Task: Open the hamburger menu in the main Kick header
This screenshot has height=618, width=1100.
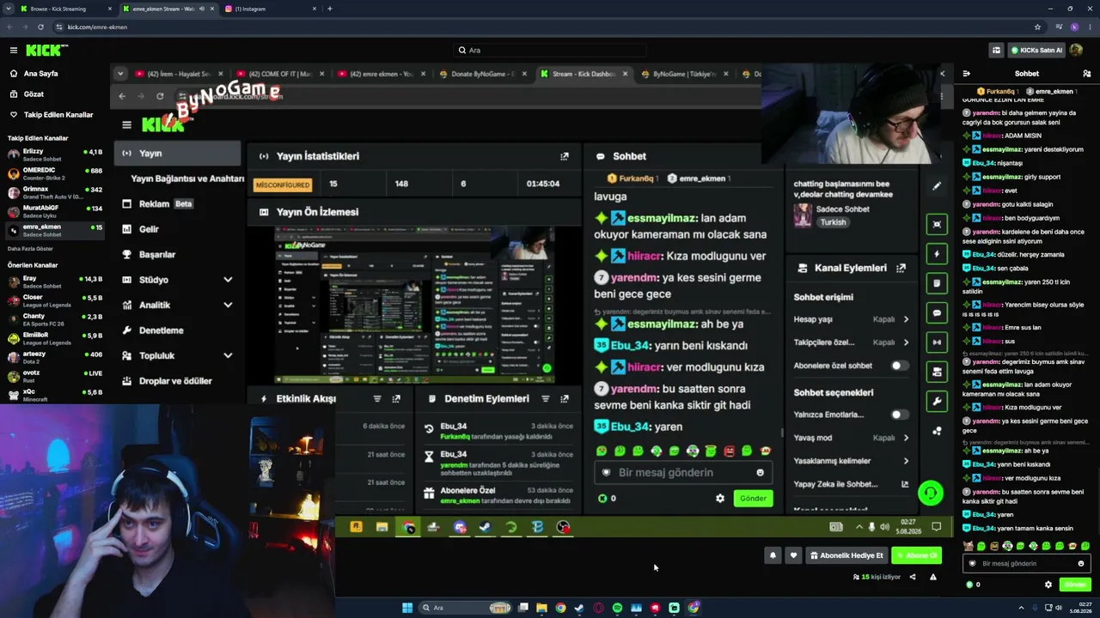Action: coord(14,50)
